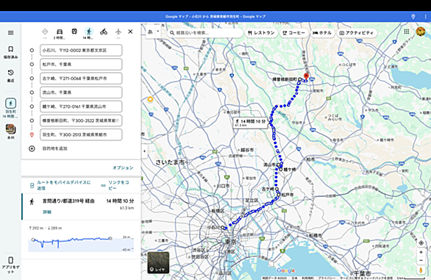Toggle the layers (レイヤ) map view thumbnail
431x280 pixels.
(x=158, y=262)
